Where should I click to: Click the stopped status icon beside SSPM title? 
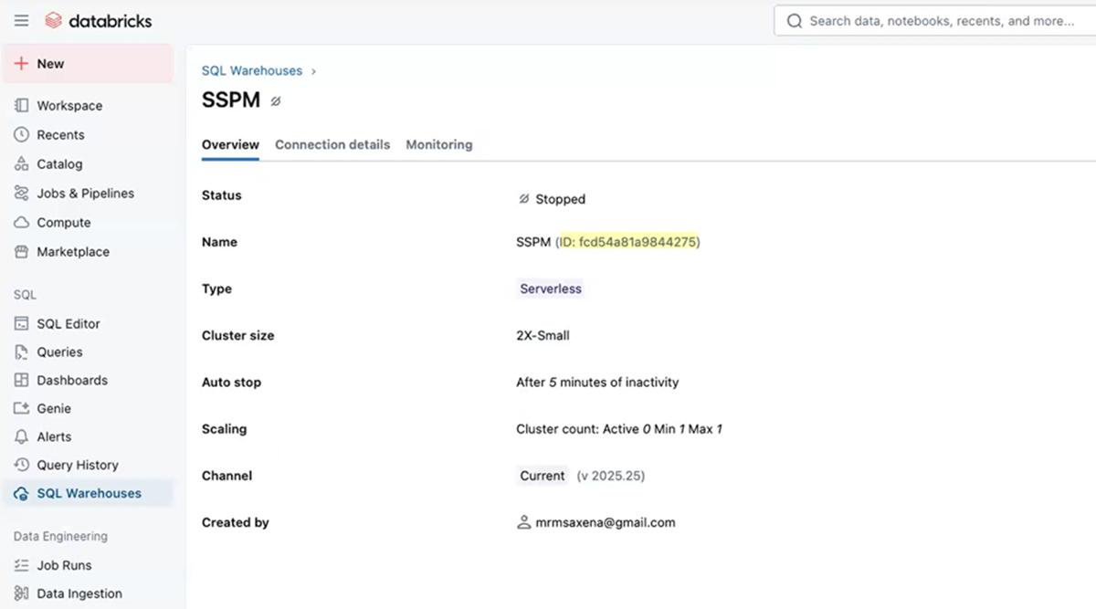276,101
